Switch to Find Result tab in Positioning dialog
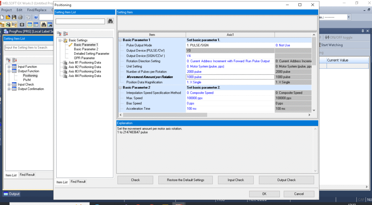 click(78, 181)
